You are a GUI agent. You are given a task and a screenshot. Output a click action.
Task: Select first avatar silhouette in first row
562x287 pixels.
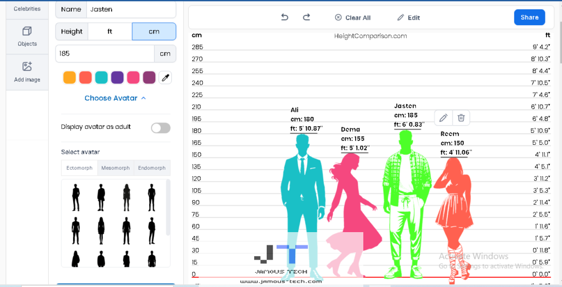(76, 198)
